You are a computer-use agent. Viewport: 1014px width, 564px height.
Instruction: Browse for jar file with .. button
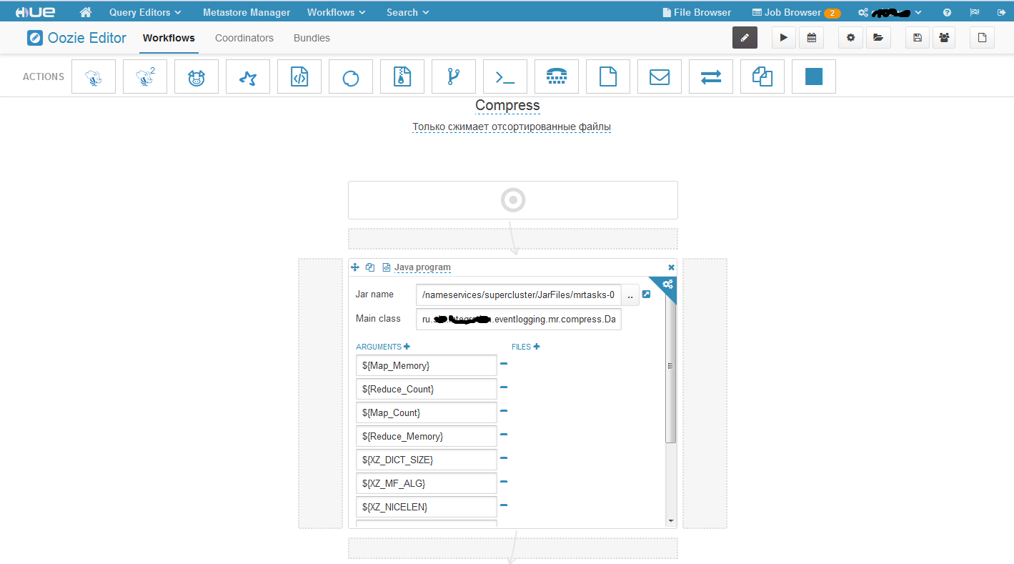pyautogui.click(x=630, y=295)
